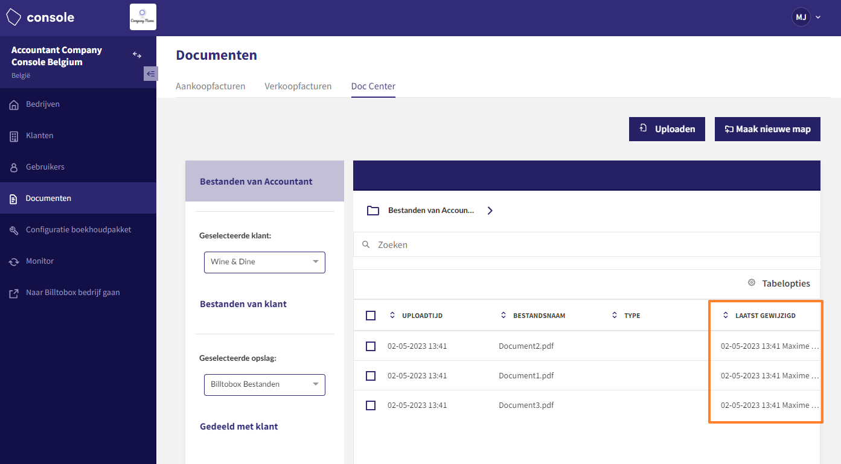Click the search magnifier icon
Viewport: 841px width, 464px height.
[x=366, y=244]
